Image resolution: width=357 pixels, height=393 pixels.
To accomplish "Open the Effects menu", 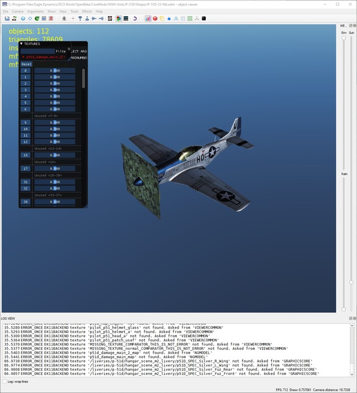I will 87,12.
